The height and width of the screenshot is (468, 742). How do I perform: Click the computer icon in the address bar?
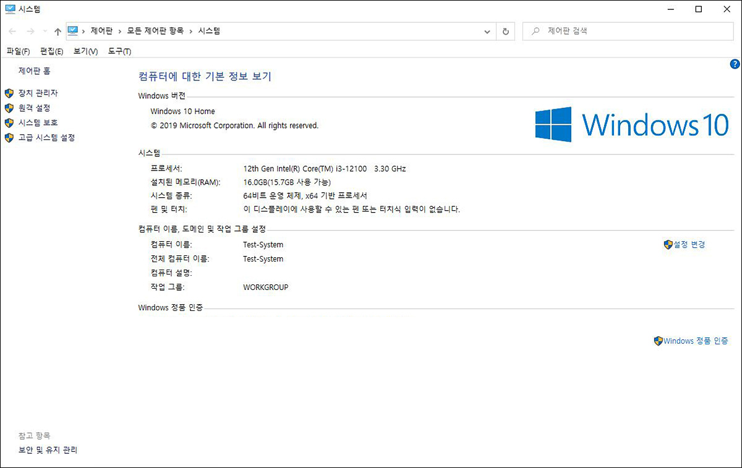point(73,31)
